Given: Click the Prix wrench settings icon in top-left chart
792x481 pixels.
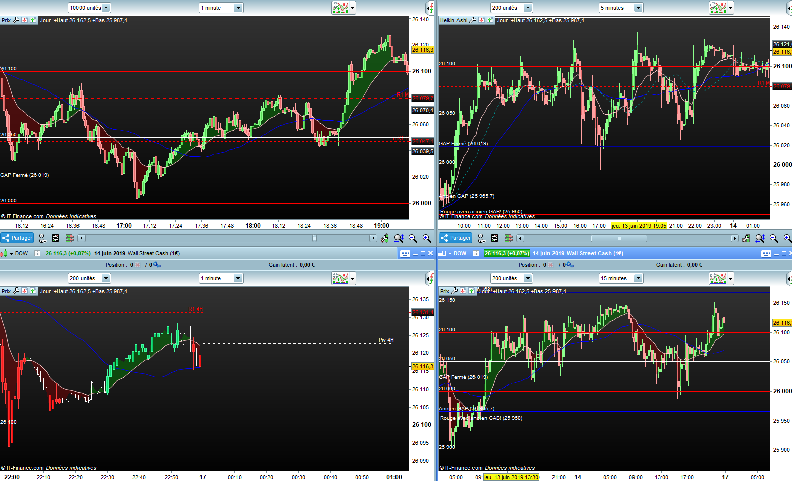Looking at the screenshot, I should click(16, 20).
